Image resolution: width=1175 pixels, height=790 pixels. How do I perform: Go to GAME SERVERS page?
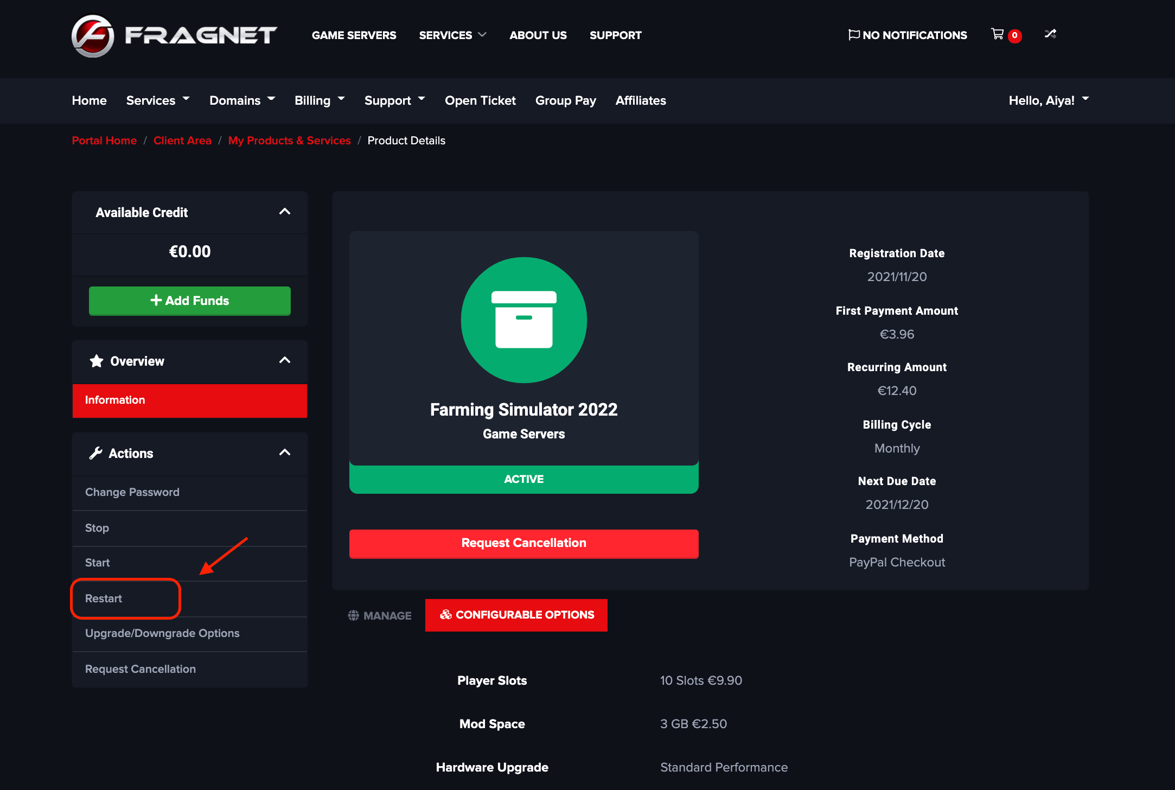[x=354, y=35]
